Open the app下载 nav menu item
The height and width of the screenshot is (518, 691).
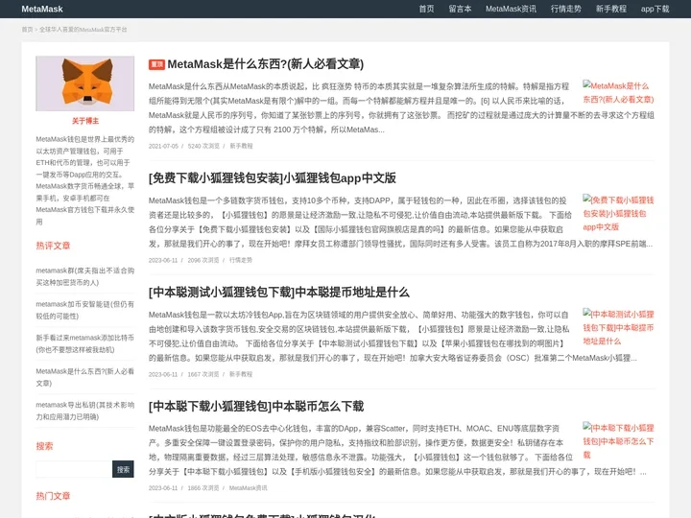pos(655,9)
